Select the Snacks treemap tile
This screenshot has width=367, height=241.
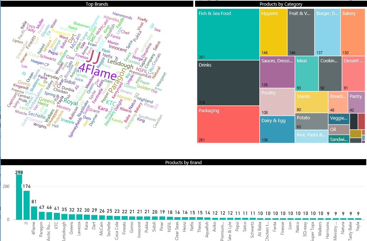click(x=311, y=102)
